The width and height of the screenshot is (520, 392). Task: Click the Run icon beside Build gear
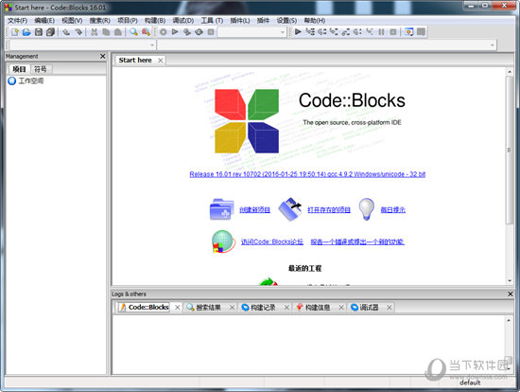175,32
